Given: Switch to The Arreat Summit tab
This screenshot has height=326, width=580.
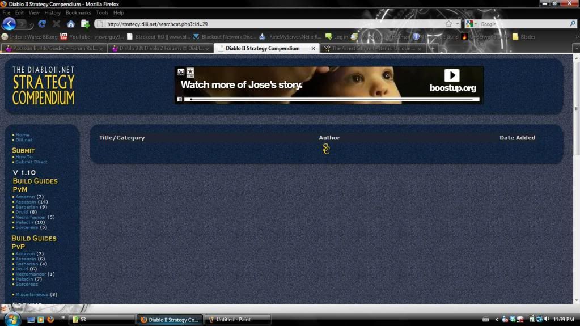Looking at the screenshot, I should click(x=372, y=48).
